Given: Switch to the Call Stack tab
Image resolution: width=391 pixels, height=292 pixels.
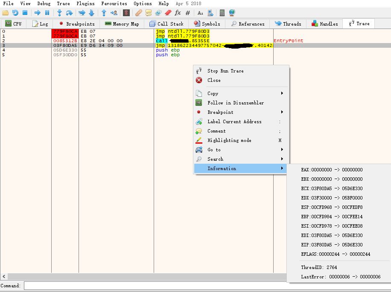Looking at the screenshot, I should [166, 24].
